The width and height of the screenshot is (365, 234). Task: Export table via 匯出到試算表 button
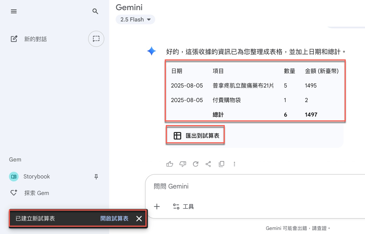[196, 136]
